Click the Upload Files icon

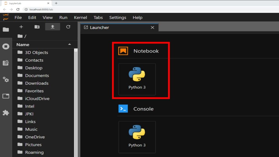53,27
